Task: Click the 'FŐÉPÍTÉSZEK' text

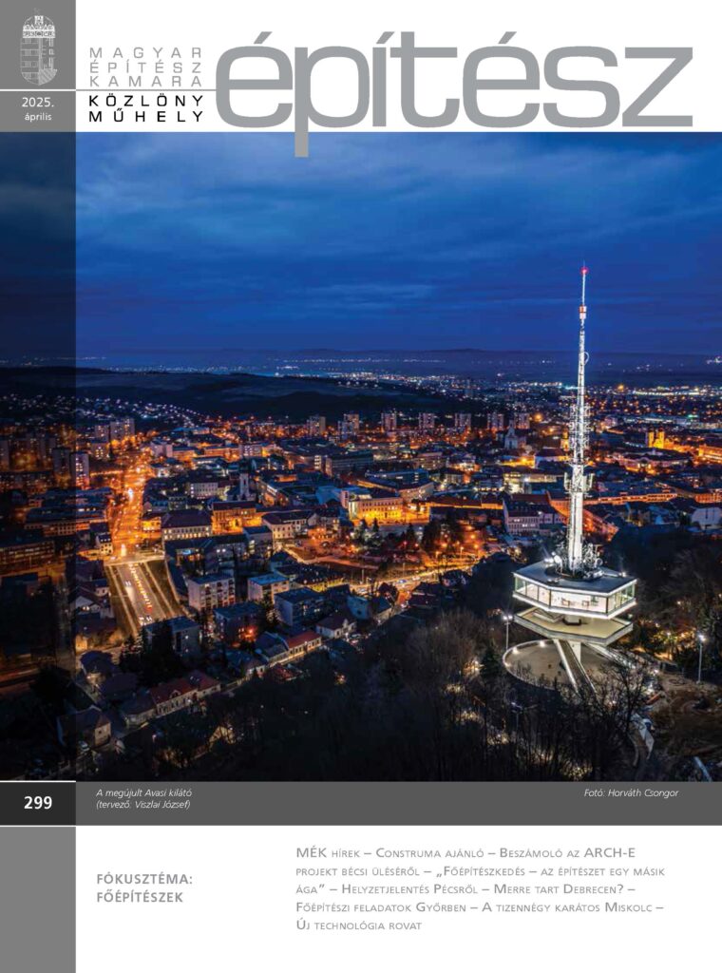Action: pyautogui.click(x=141, y=897)
